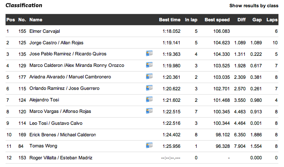Screen dimensions: 284x167
Task: Open driver card icon for Marco Vargas row
Action: (x=149, y=111)
